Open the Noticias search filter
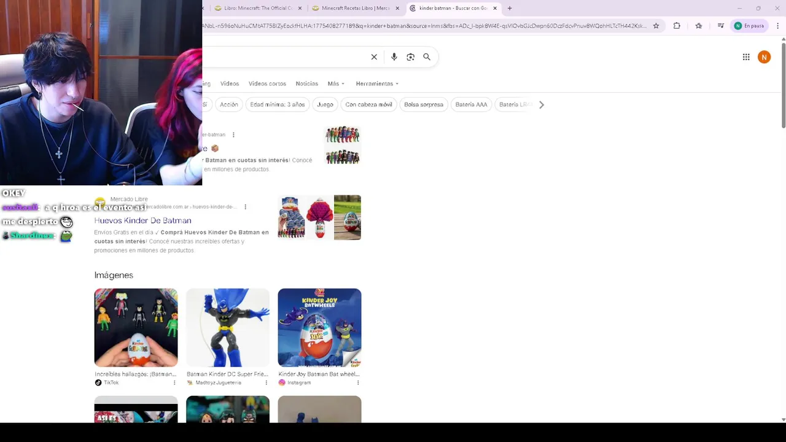The image size is (786, 442). pyautogui.click(x=306, y=83)
